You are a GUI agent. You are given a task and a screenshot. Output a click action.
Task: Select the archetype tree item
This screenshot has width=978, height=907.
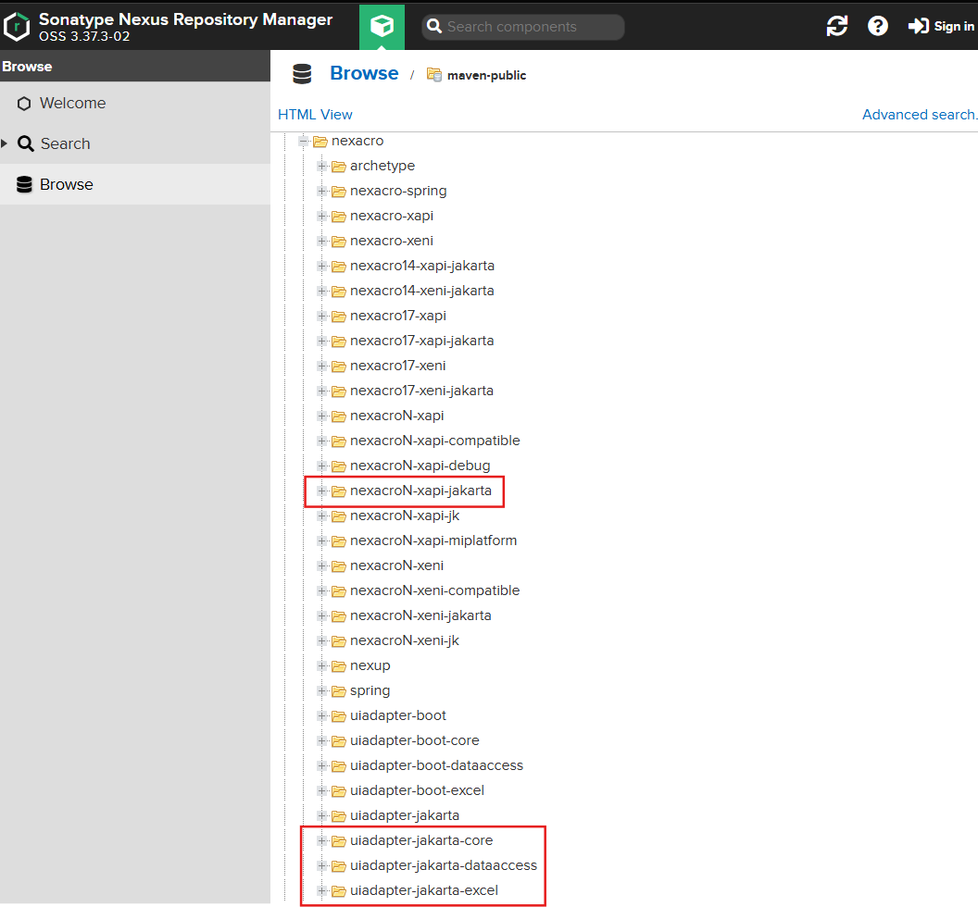point(382,166)
